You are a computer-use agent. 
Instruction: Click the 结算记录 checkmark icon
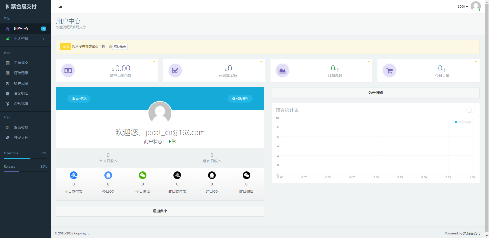[x=8, y=83]
